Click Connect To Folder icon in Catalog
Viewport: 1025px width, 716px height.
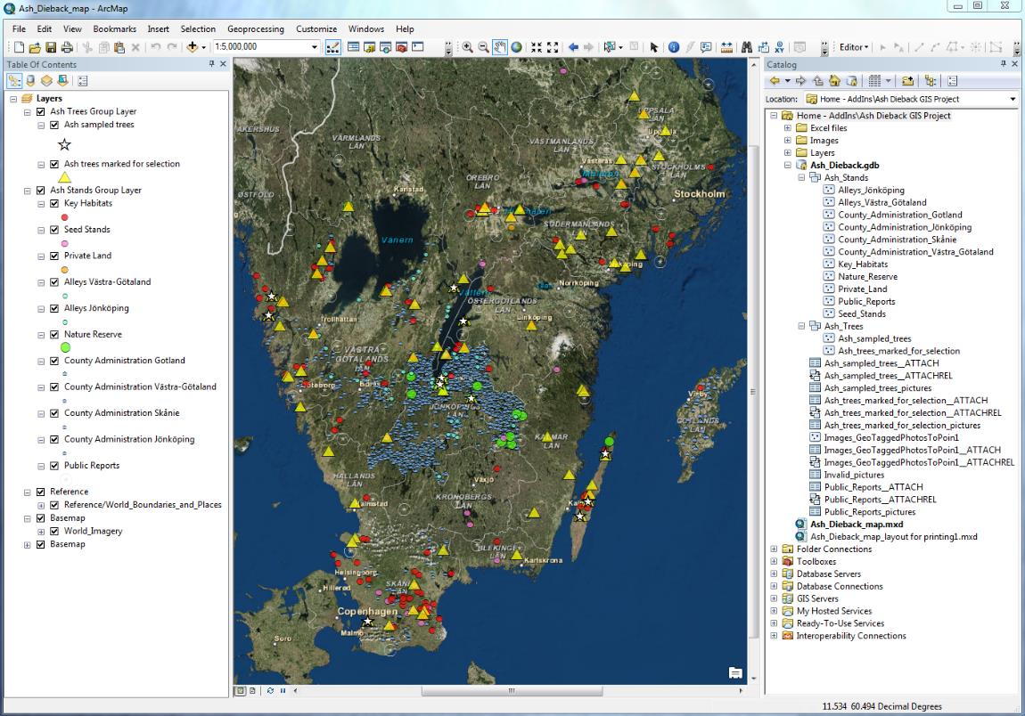tap(907, 81)
